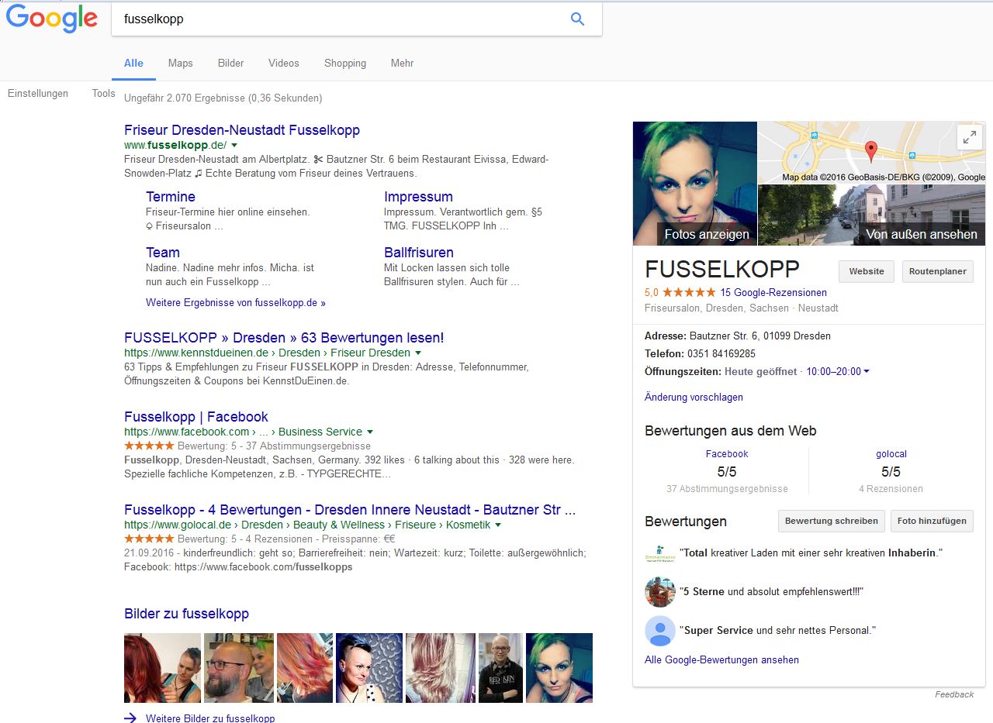The height and width of the screenshot is (723, 993).
Task: Open Fusselkopp | Facebook result
Action: point(196,417)
